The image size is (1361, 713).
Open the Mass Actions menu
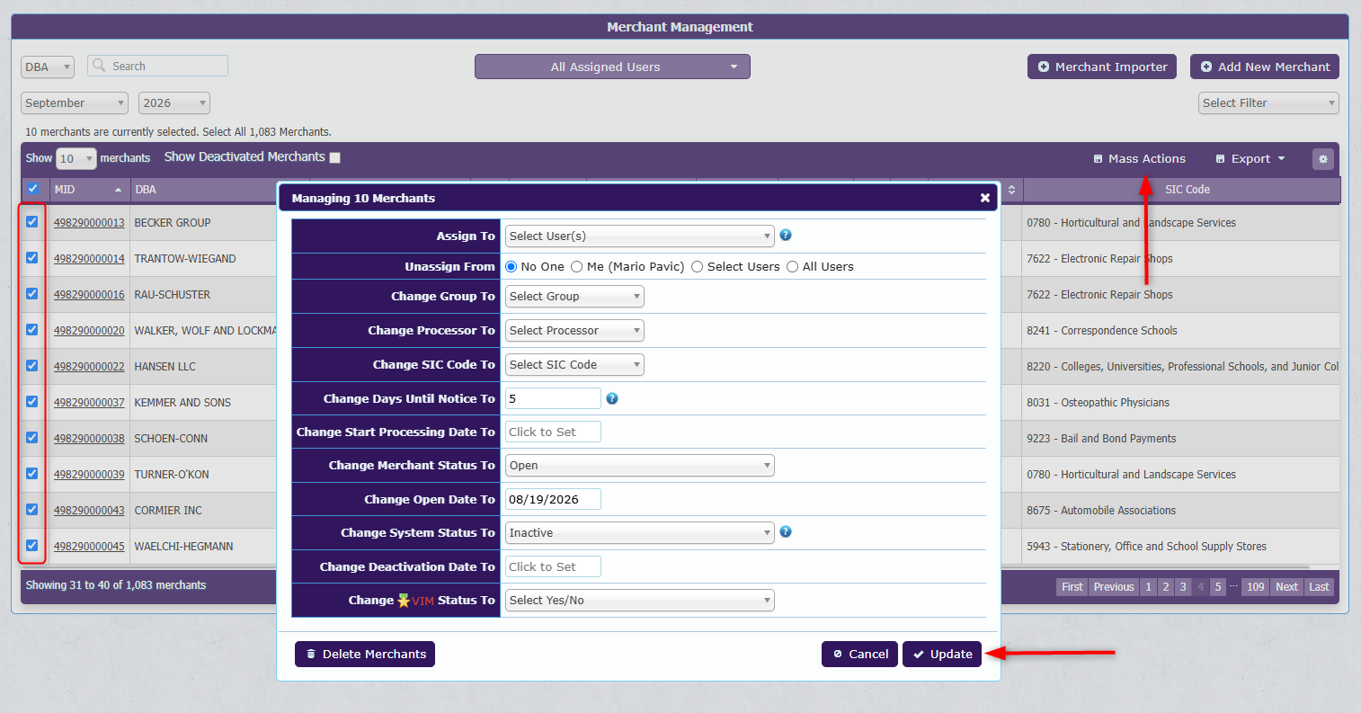(1139, 159)
